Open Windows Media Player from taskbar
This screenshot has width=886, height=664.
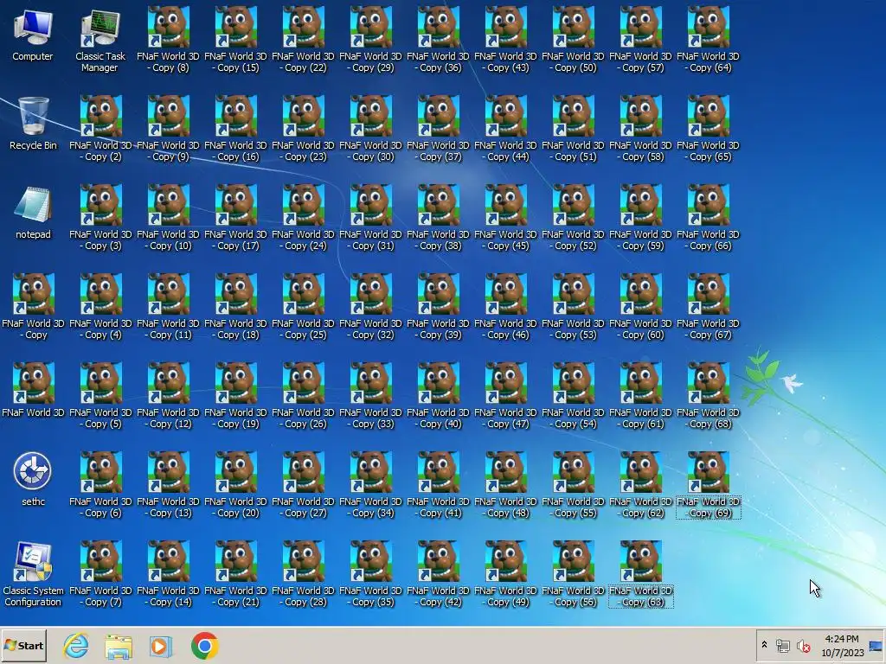click(x=160, y=646)
